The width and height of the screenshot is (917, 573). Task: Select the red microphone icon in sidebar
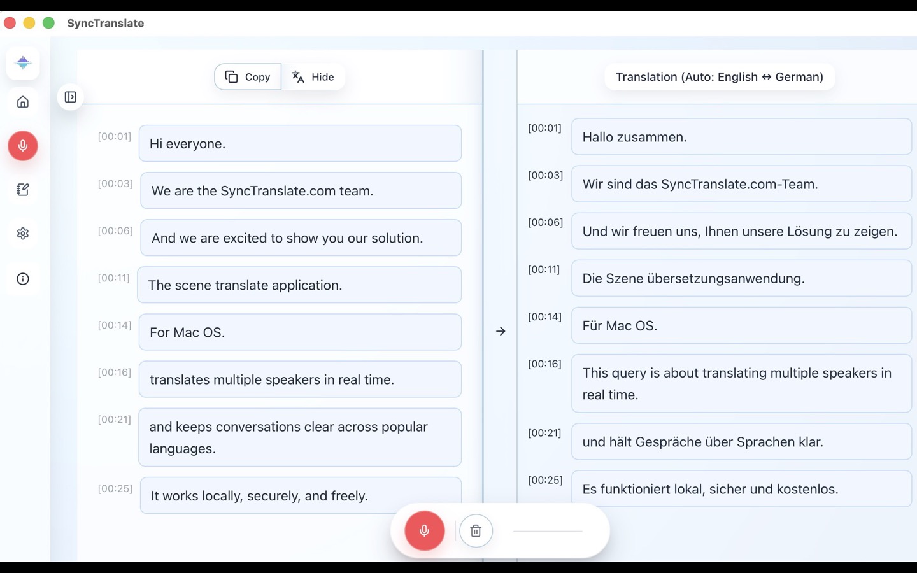click(23, 146)
